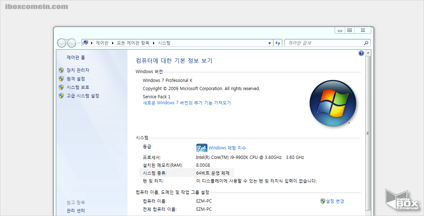Click the blue Help question mark icon
Screen dimensions: 424x216
[361, 53]
